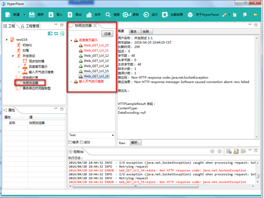Click the 同步定时器 alarm clock icon
Image resolution: width=264 pixels, height=198 pixels.
pos(25,61)
